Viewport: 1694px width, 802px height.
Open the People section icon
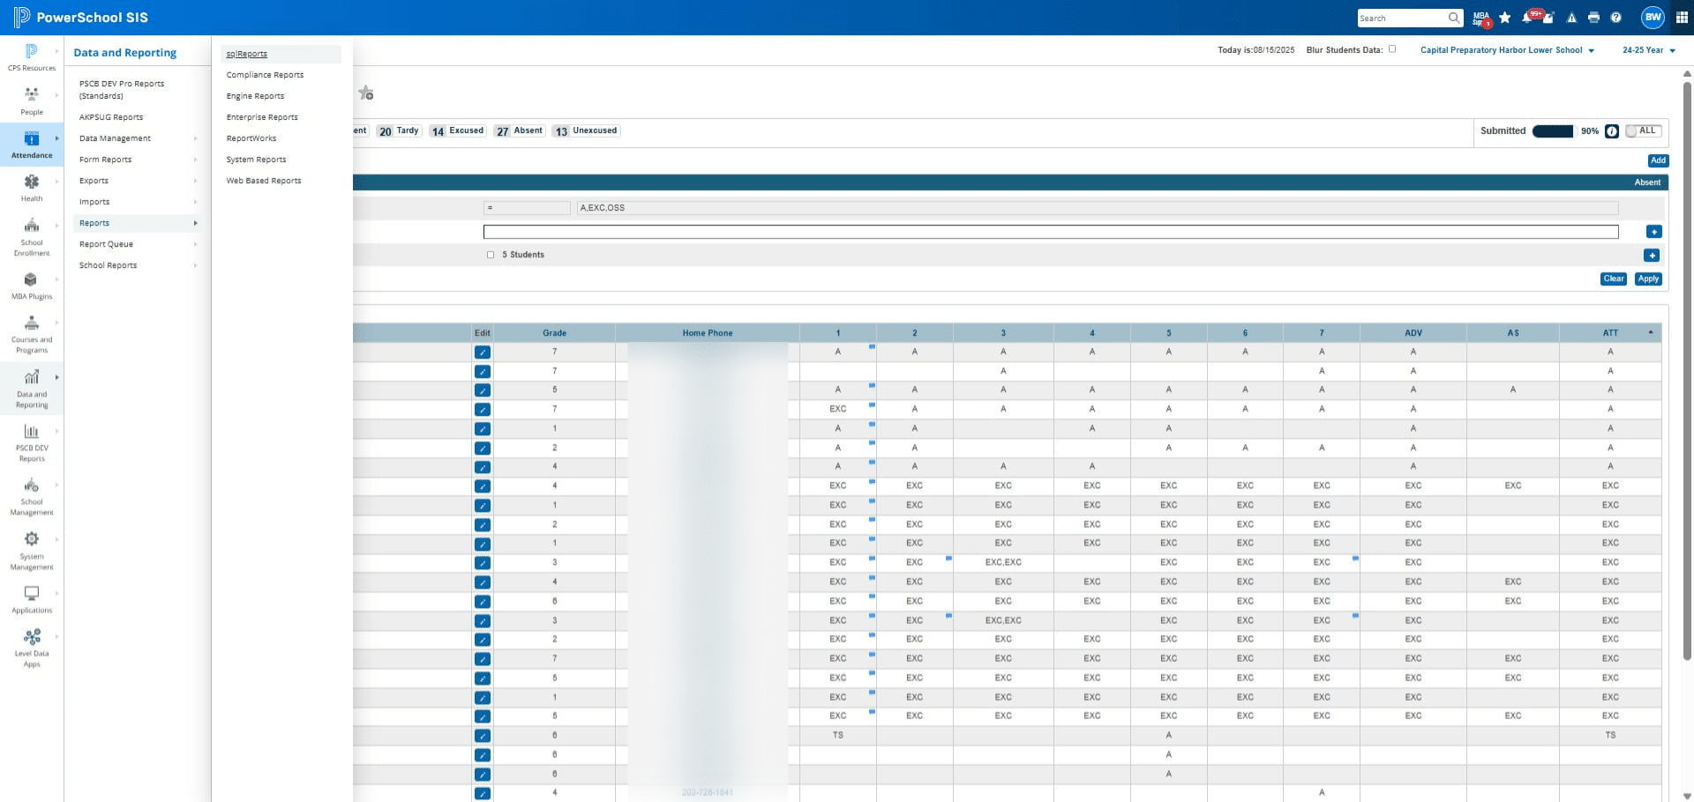coord(31,94)
